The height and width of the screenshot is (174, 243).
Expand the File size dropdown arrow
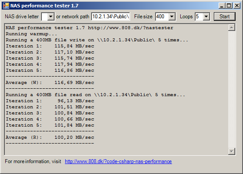172,17
